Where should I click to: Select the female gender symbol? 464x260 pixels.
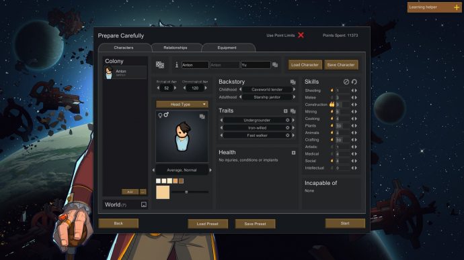coord(160,115)
